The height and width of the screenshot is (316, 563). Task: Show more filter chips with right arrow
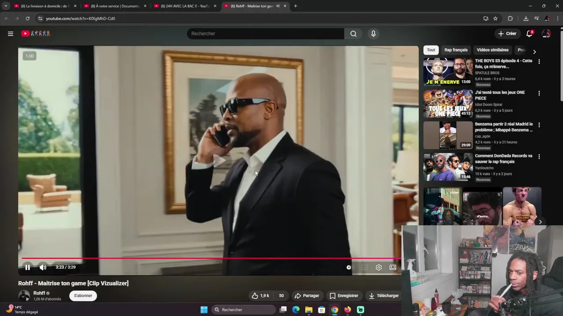tap(534, 51)
